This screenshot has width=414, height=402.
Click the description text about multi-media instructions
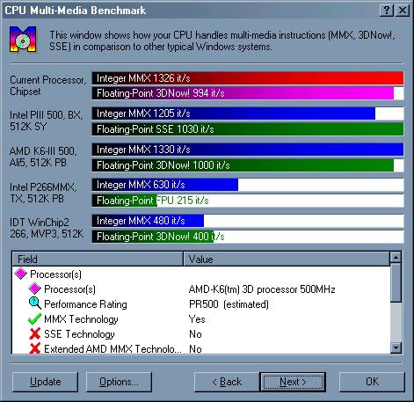pyautogui.click(x=222, y=40)
